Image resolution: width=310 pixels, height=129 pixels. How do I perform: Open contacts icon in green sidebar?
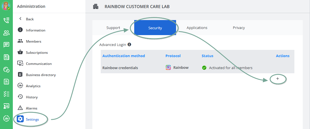(x=6, y=33)
